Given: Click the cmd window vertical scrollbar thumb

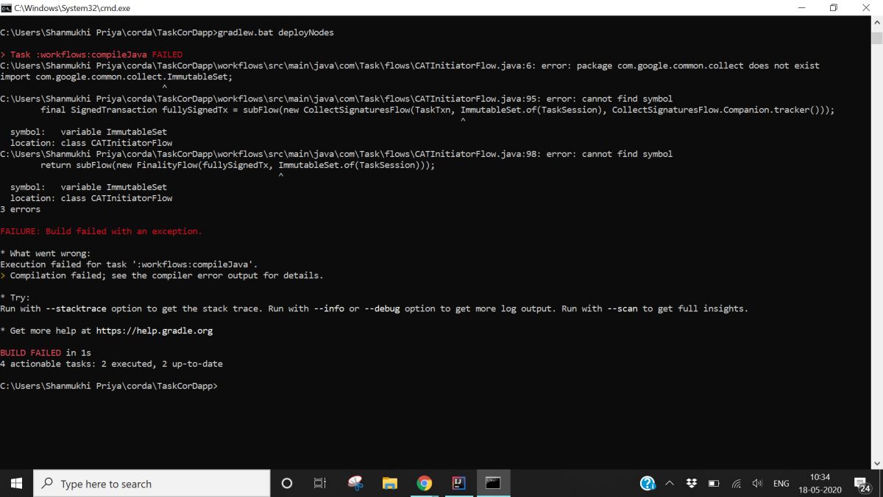Looking at the screenshot, I should 876,38.
